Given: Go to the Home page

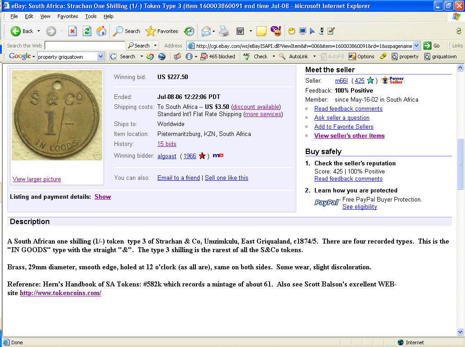Looking at the screenshot, I should tap(101, 31).
